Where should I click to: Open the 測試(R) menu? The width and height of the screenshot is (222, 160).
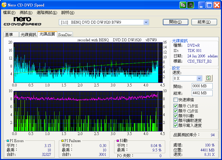coord(26,13)
